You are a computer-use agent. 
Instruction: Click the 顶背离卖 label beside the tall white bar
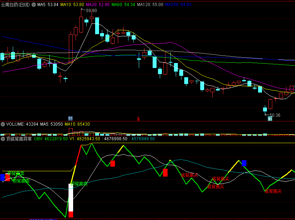click(x=79, y=184)
